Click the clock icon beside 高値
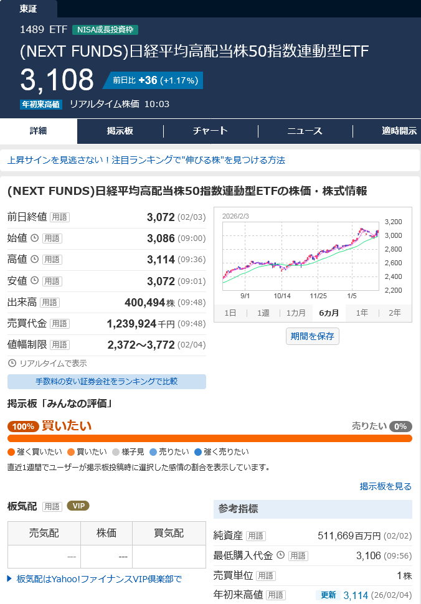This screenshot has height=604, width=421. point(35,259)
